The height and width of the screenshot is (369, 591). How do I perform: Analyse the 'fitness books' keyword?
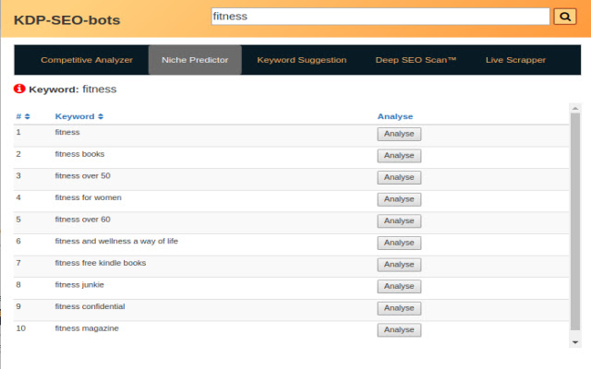coord(399,156)
